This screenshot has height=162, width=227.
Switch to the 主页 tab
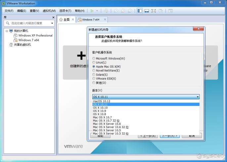67,19
